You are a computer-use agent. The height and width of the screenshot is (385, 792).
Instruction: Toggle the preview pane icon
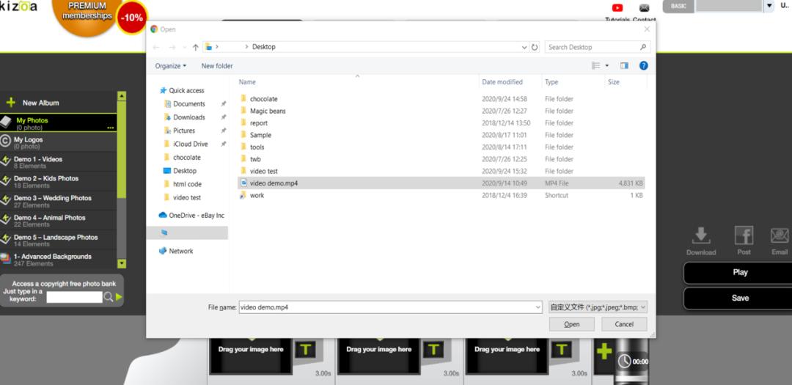(x=624, y=65)
